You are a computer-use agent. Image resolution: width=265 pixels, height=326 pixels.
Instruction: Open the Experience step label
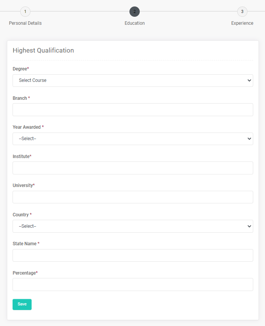pos(242,23)
